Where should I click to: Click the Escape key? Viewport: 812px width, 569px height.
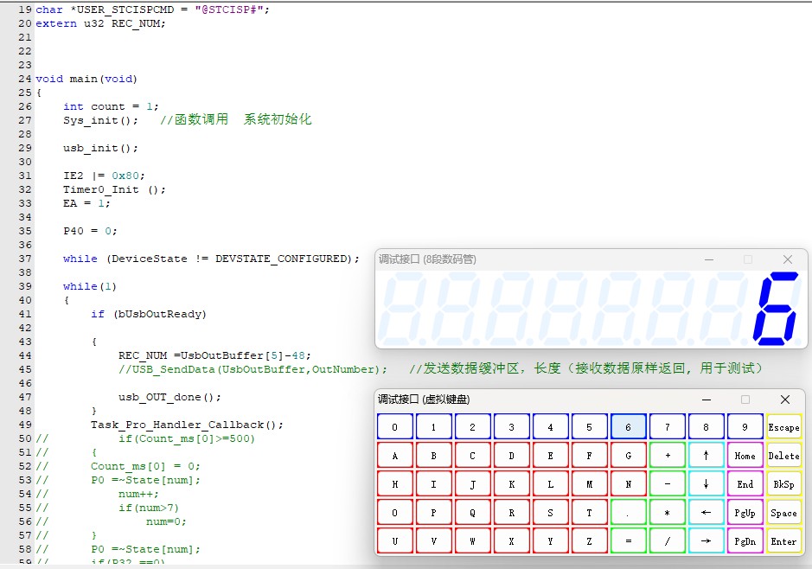click(783, 427)
